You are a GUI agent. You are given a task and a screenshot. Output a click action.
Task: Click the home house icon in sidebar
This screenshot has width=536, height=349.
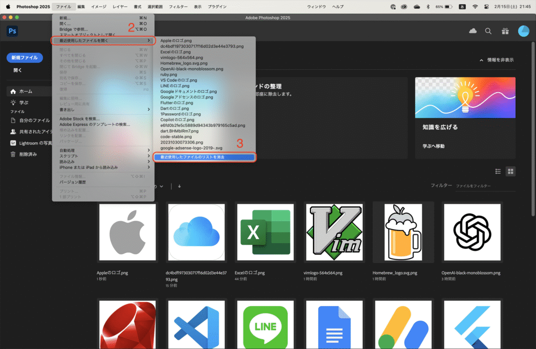13,91
